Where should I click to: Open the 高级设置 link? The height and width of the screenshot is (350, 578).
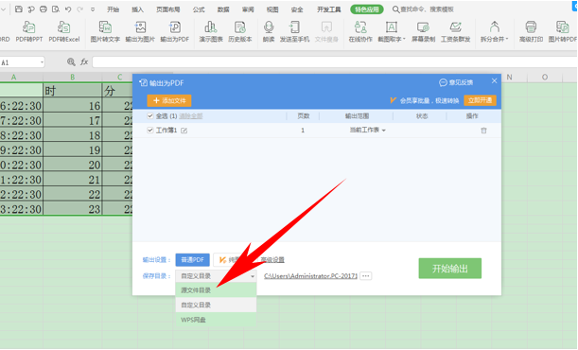(x=272, y=260)
